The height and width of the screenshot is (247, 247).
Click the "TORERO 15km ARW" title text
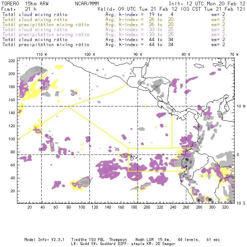click(25, 4)
